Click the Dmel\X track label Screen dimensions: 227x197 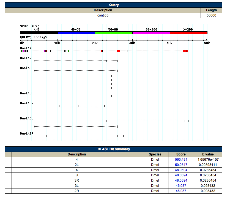pos(26,68)
